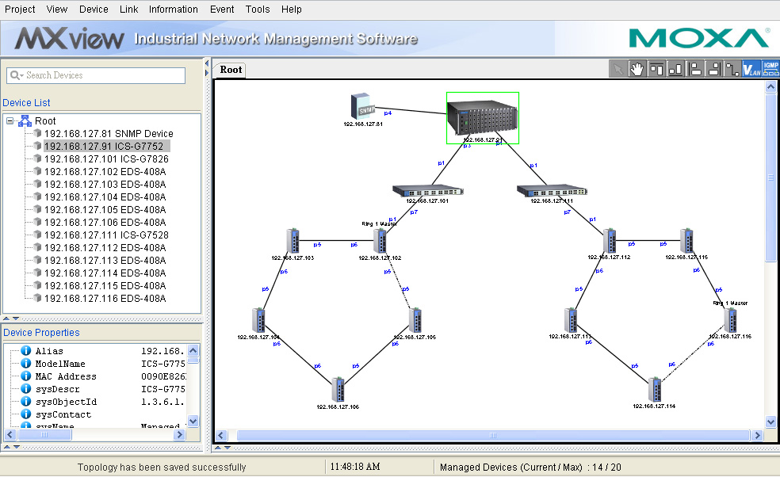This screenshot has width=780, height=477.
Task: Select the arrow pointer tool
Action: pos(617,69)
